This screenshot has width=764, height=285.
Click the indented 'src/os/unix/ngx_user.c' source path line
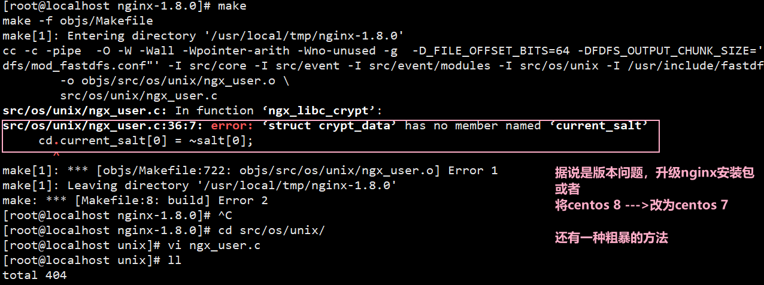[138, 96]
